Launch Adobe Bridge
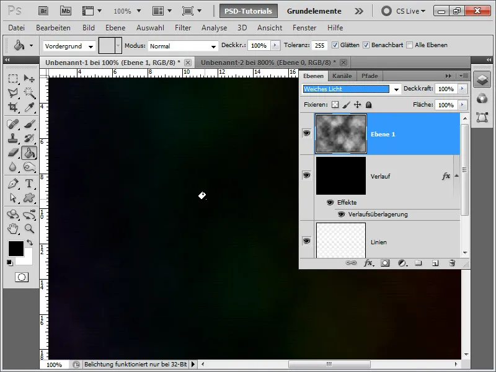496x372 pixels. (x=43, y=11)
